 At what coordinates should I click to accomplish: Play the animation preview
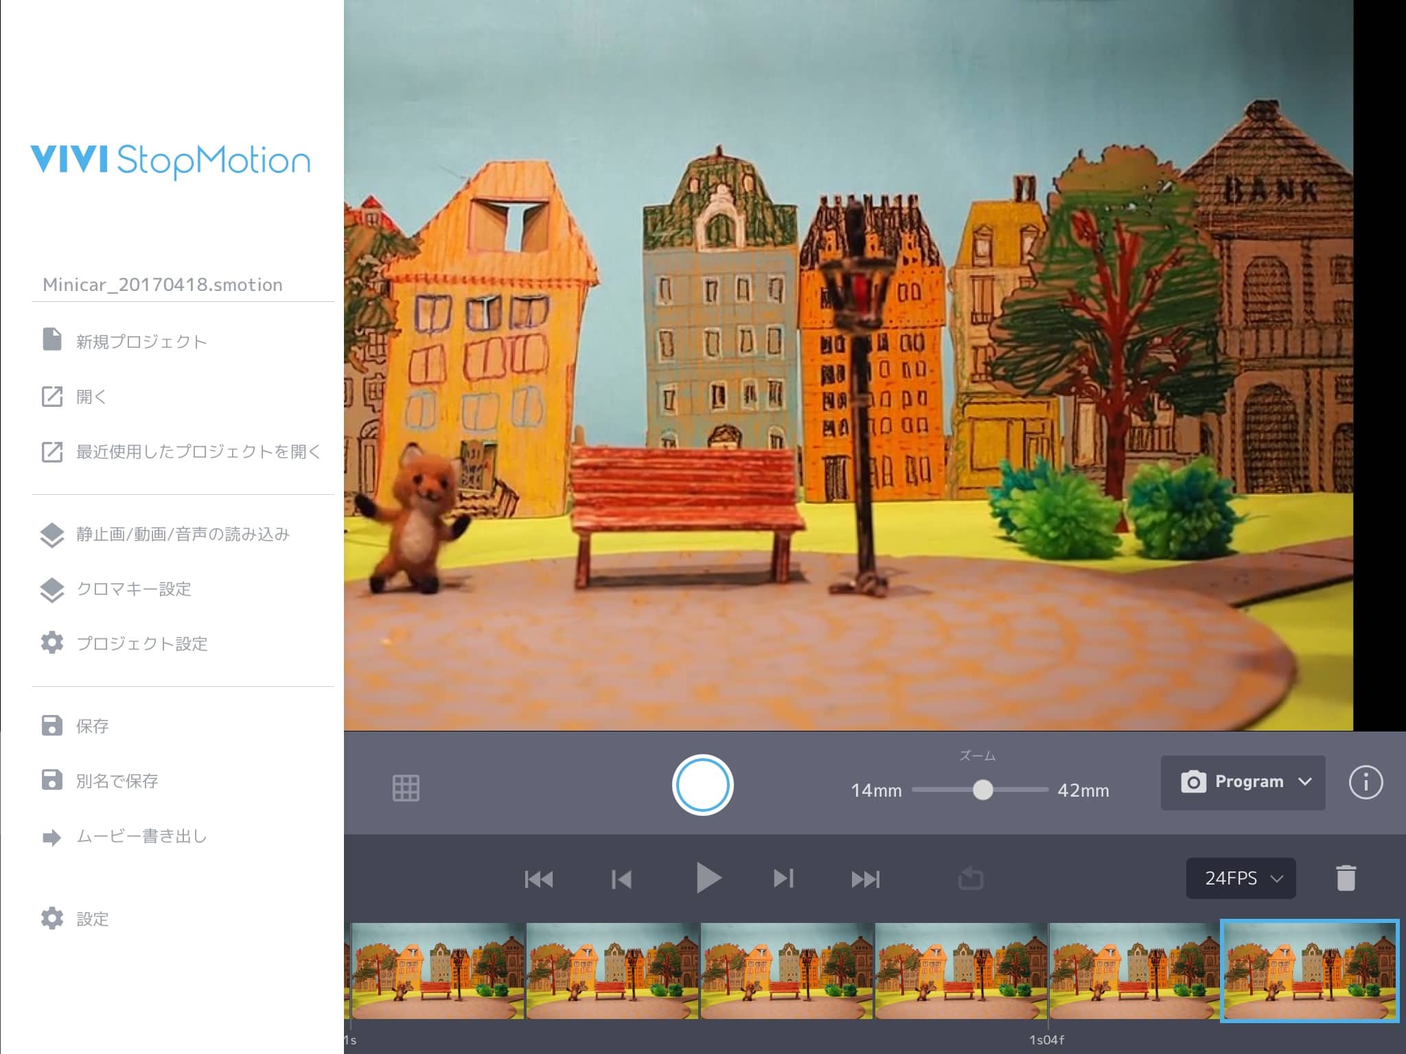pos(707,878)
